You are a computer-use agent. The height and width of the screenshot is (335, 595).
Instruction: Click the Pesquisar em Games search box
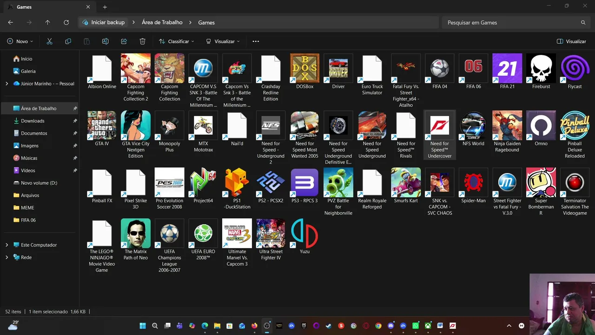click(x=516, y=22)
